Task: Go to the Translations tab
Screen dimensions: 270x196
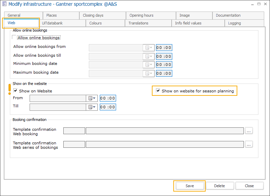Action: [148, 23]
